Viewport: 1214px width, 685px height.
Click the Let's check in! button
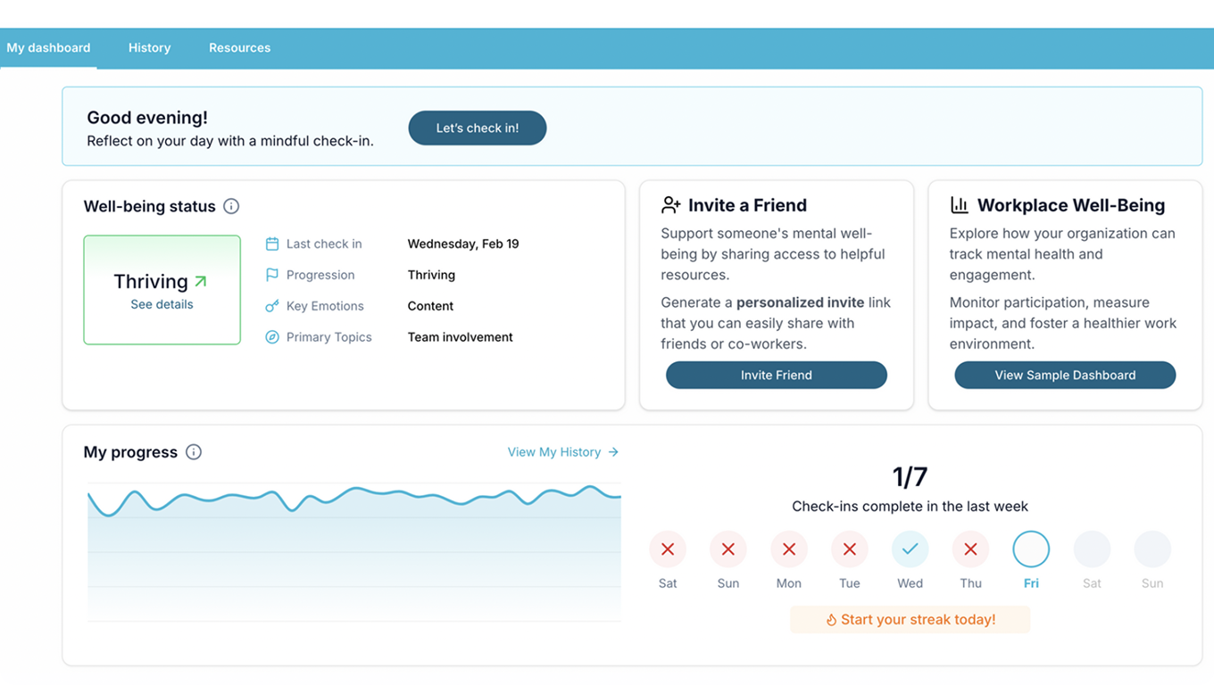pyautogui.click(x=477, y=128)
